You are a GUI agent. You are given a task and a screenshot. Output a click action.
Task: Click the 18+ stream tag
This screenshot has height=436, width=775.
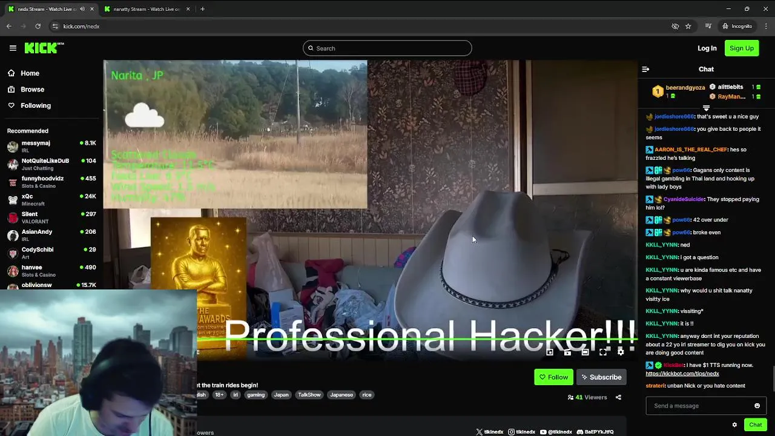(x=219, y=395)
